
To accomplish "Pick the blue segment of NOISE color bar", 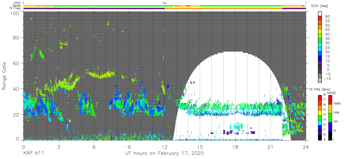I will point(330,126).
